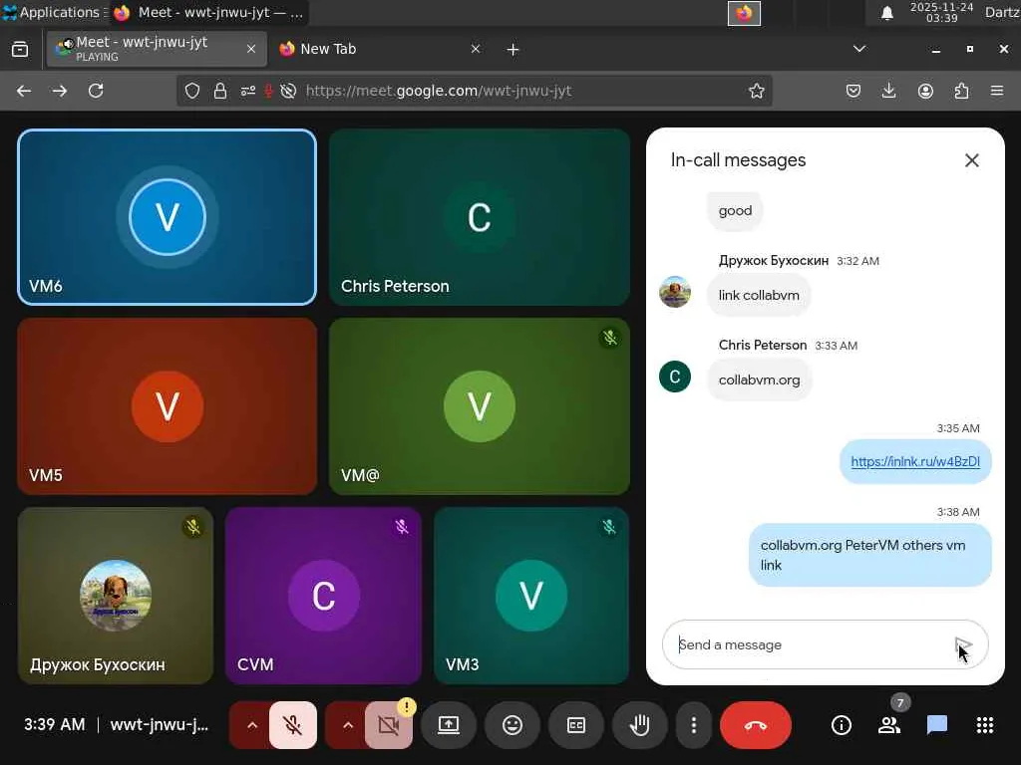Expand audio settings chevron next to microphone
This screenshot has height=765, width=1021.
(x=252, y=725)
